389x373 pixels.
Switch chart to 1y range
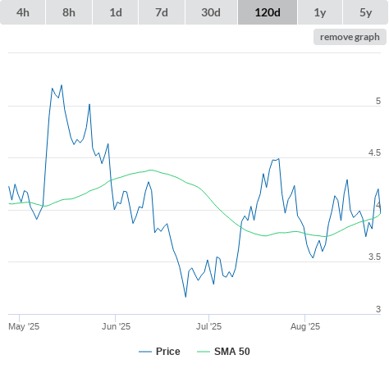[320, 12]
